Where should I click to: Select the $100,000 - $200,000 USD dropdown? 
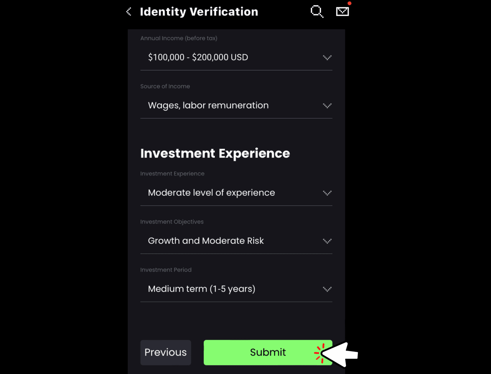pos(236,57)
